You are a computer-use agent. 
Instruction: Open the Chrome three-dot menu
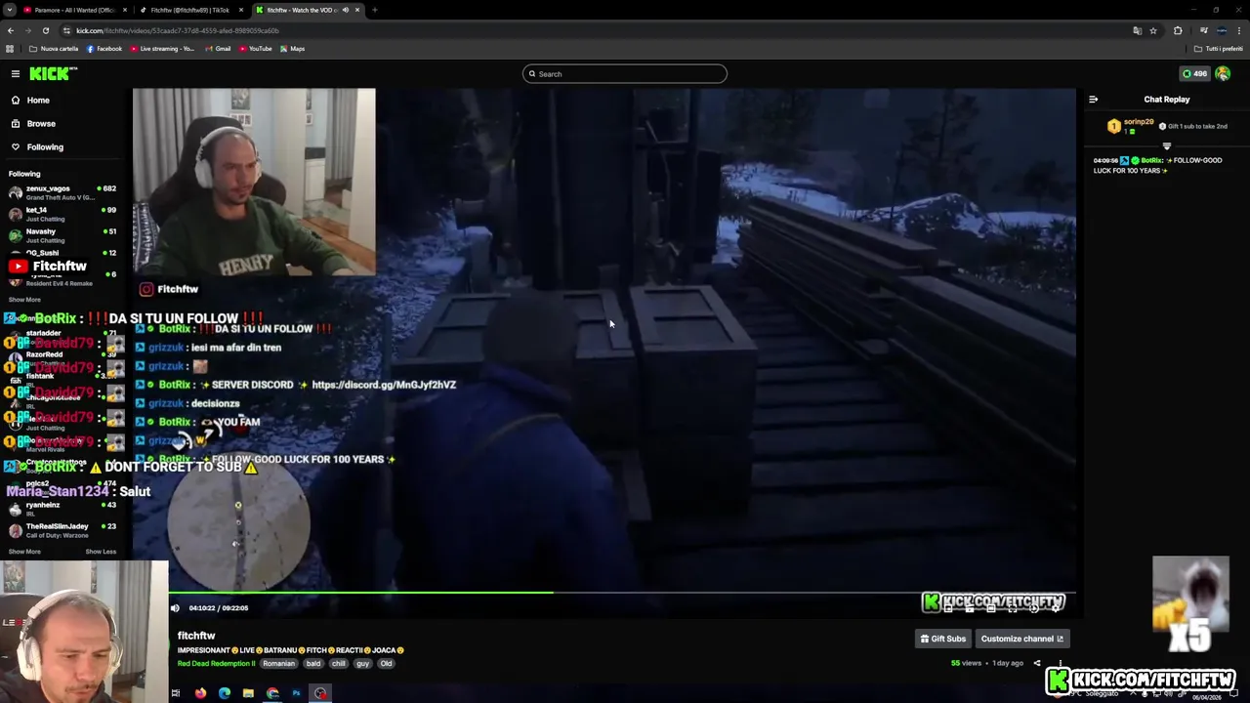point(1240,30)
